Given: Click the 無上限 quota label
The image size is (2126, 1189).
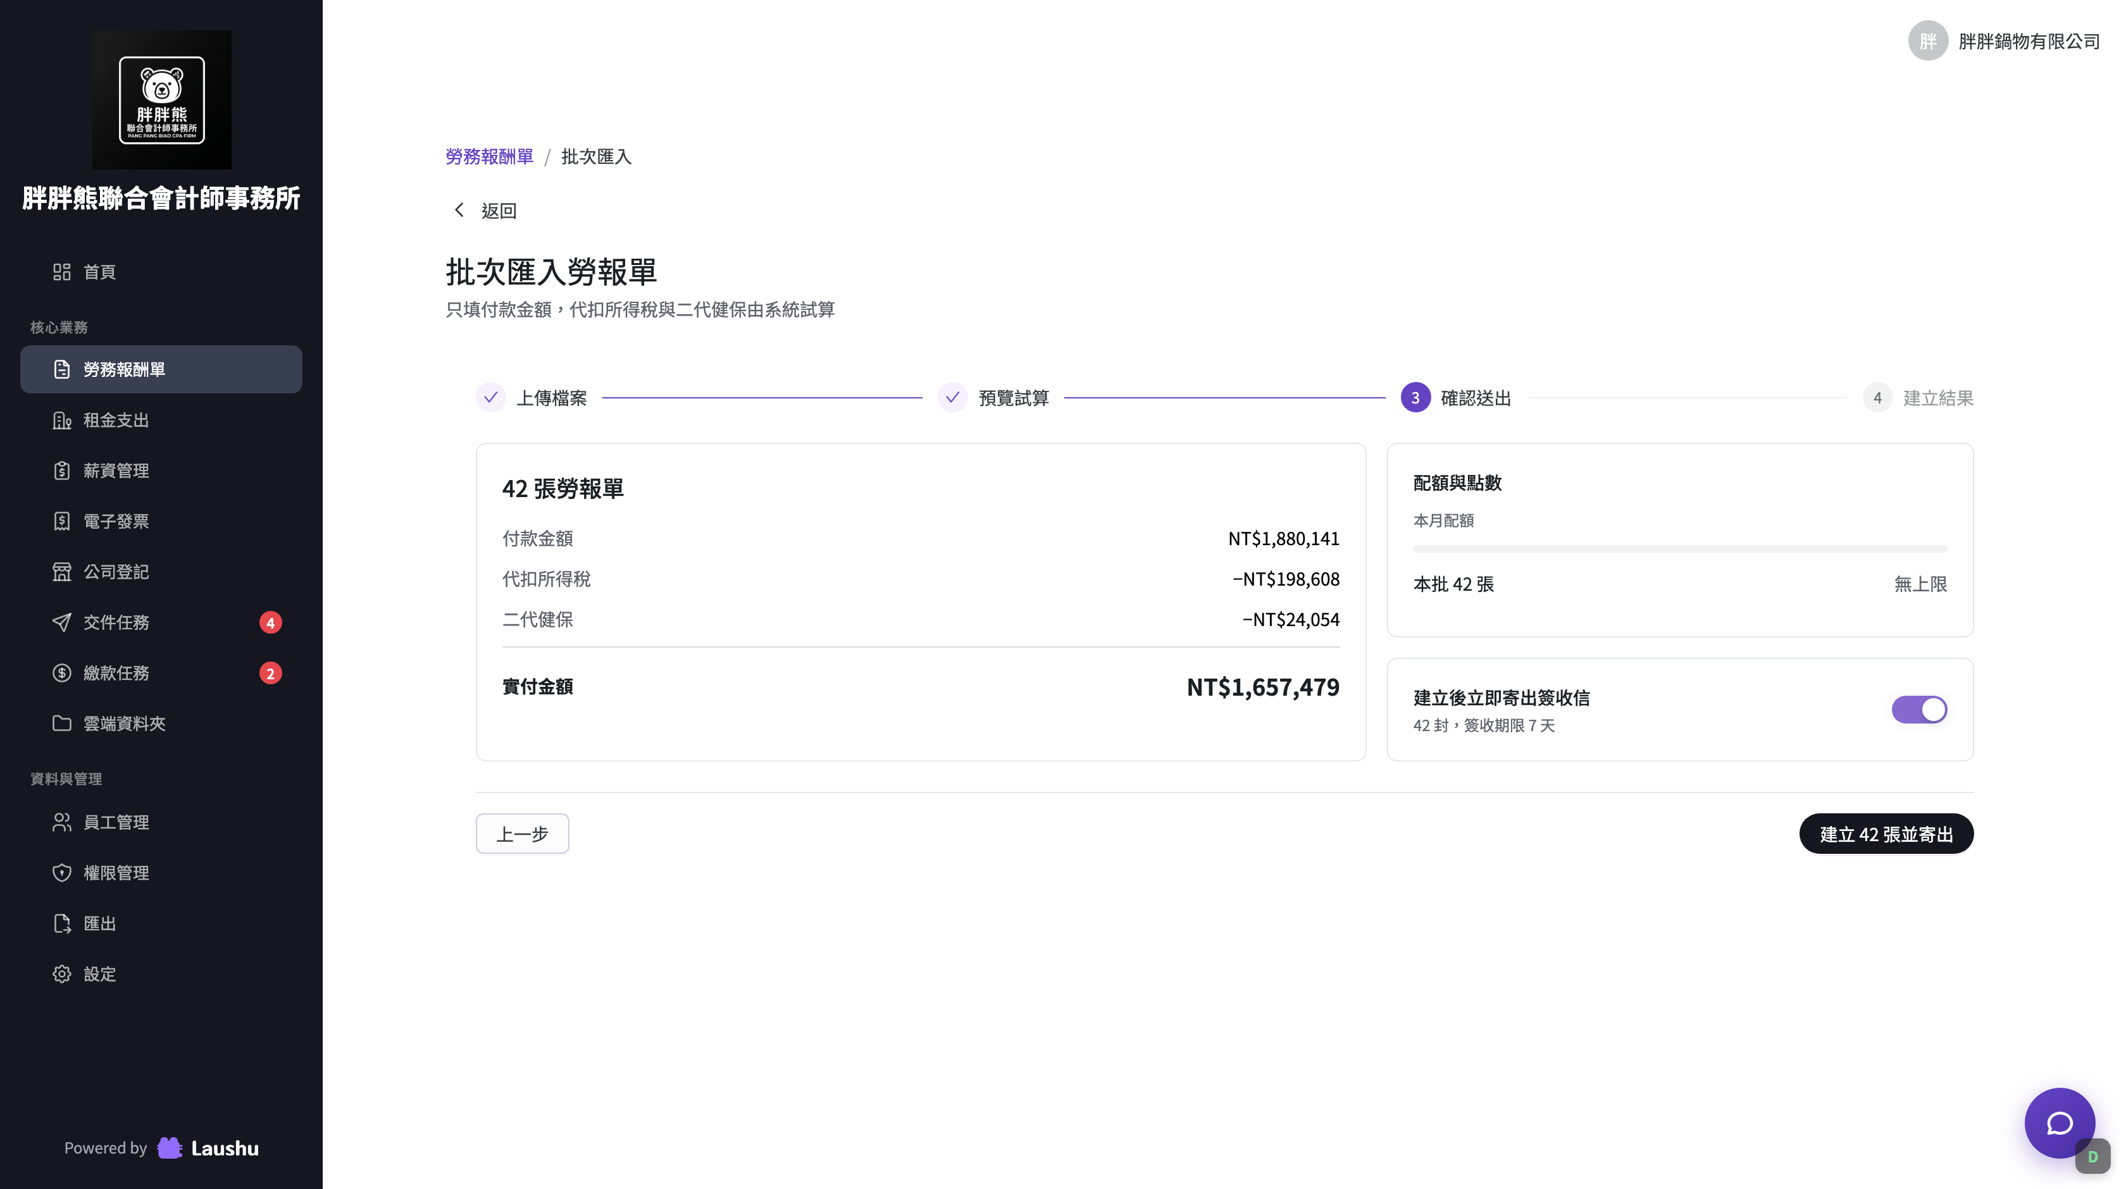Looking at the screenshot, I should [1920, 584].
